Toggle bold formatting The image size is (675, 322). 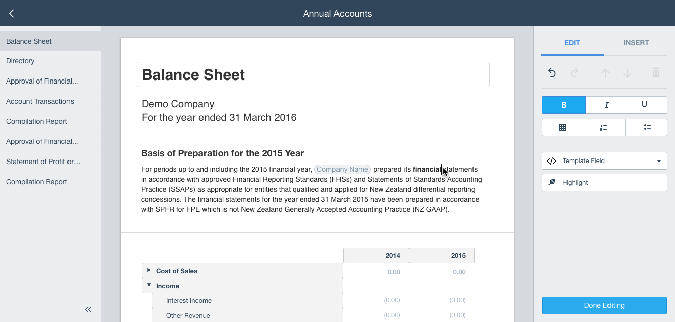[564, 105]
